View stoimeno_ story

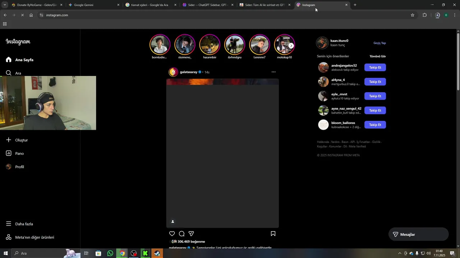185,45
